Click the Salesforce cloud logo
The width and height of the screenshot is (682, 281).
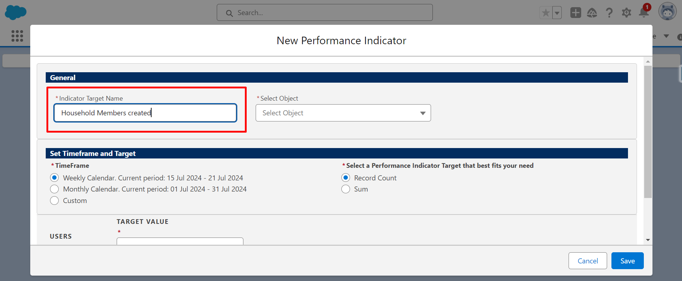point(15,12)
